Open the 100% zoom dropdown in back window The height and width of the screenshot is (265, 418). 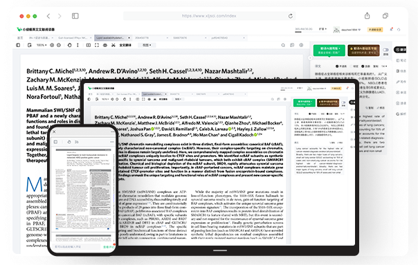[x=42, y=45]
